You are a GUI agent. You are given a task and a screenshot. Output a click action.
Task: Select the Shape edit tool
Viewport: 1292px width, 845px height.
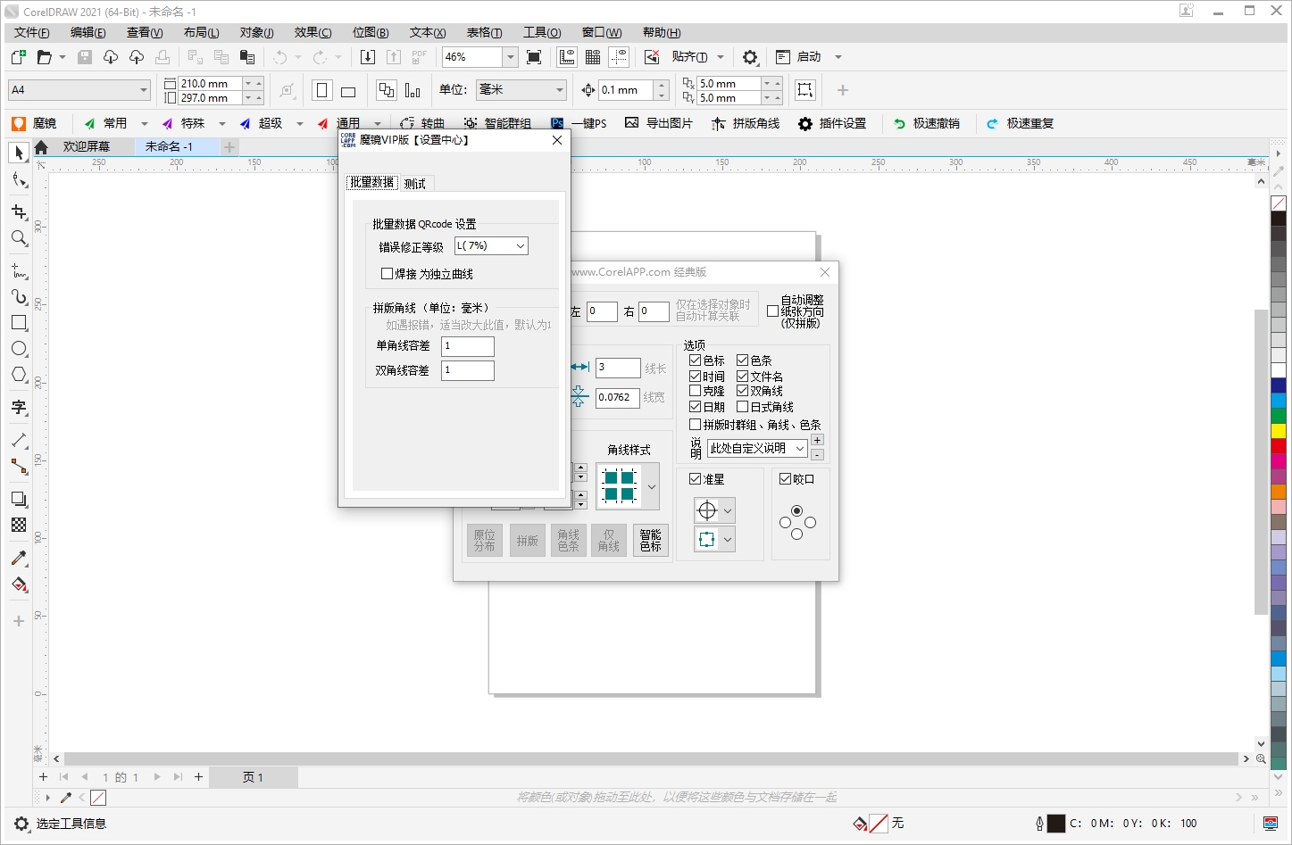pyautogui.click(x=19, y=181)
